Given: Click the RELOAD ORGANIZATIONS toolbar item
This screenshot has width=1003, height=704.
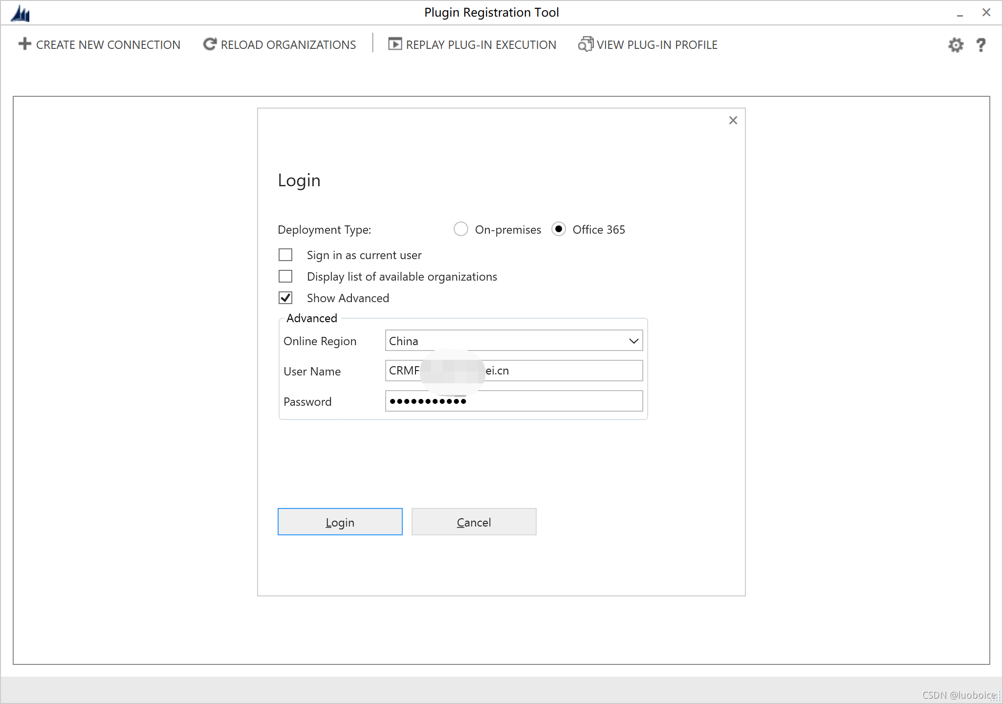Looking at the screenshot, I should [288, 45].
